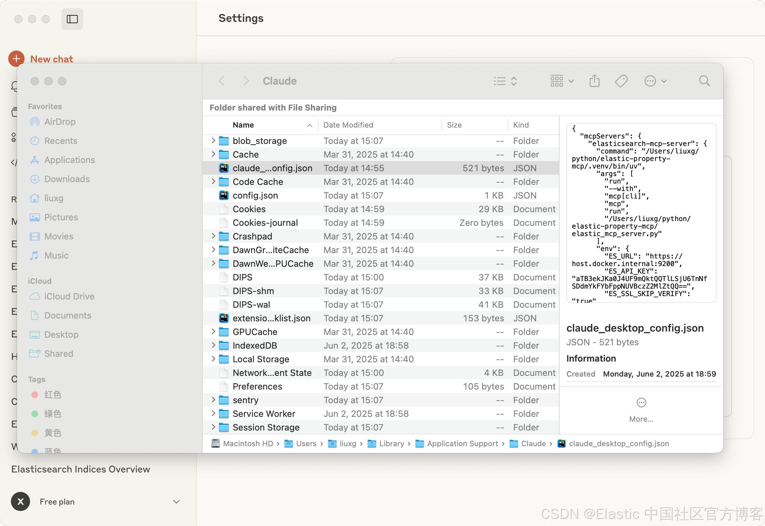
Task: Select the claude_...onfig.json file icon
Action: click(224, 168)
